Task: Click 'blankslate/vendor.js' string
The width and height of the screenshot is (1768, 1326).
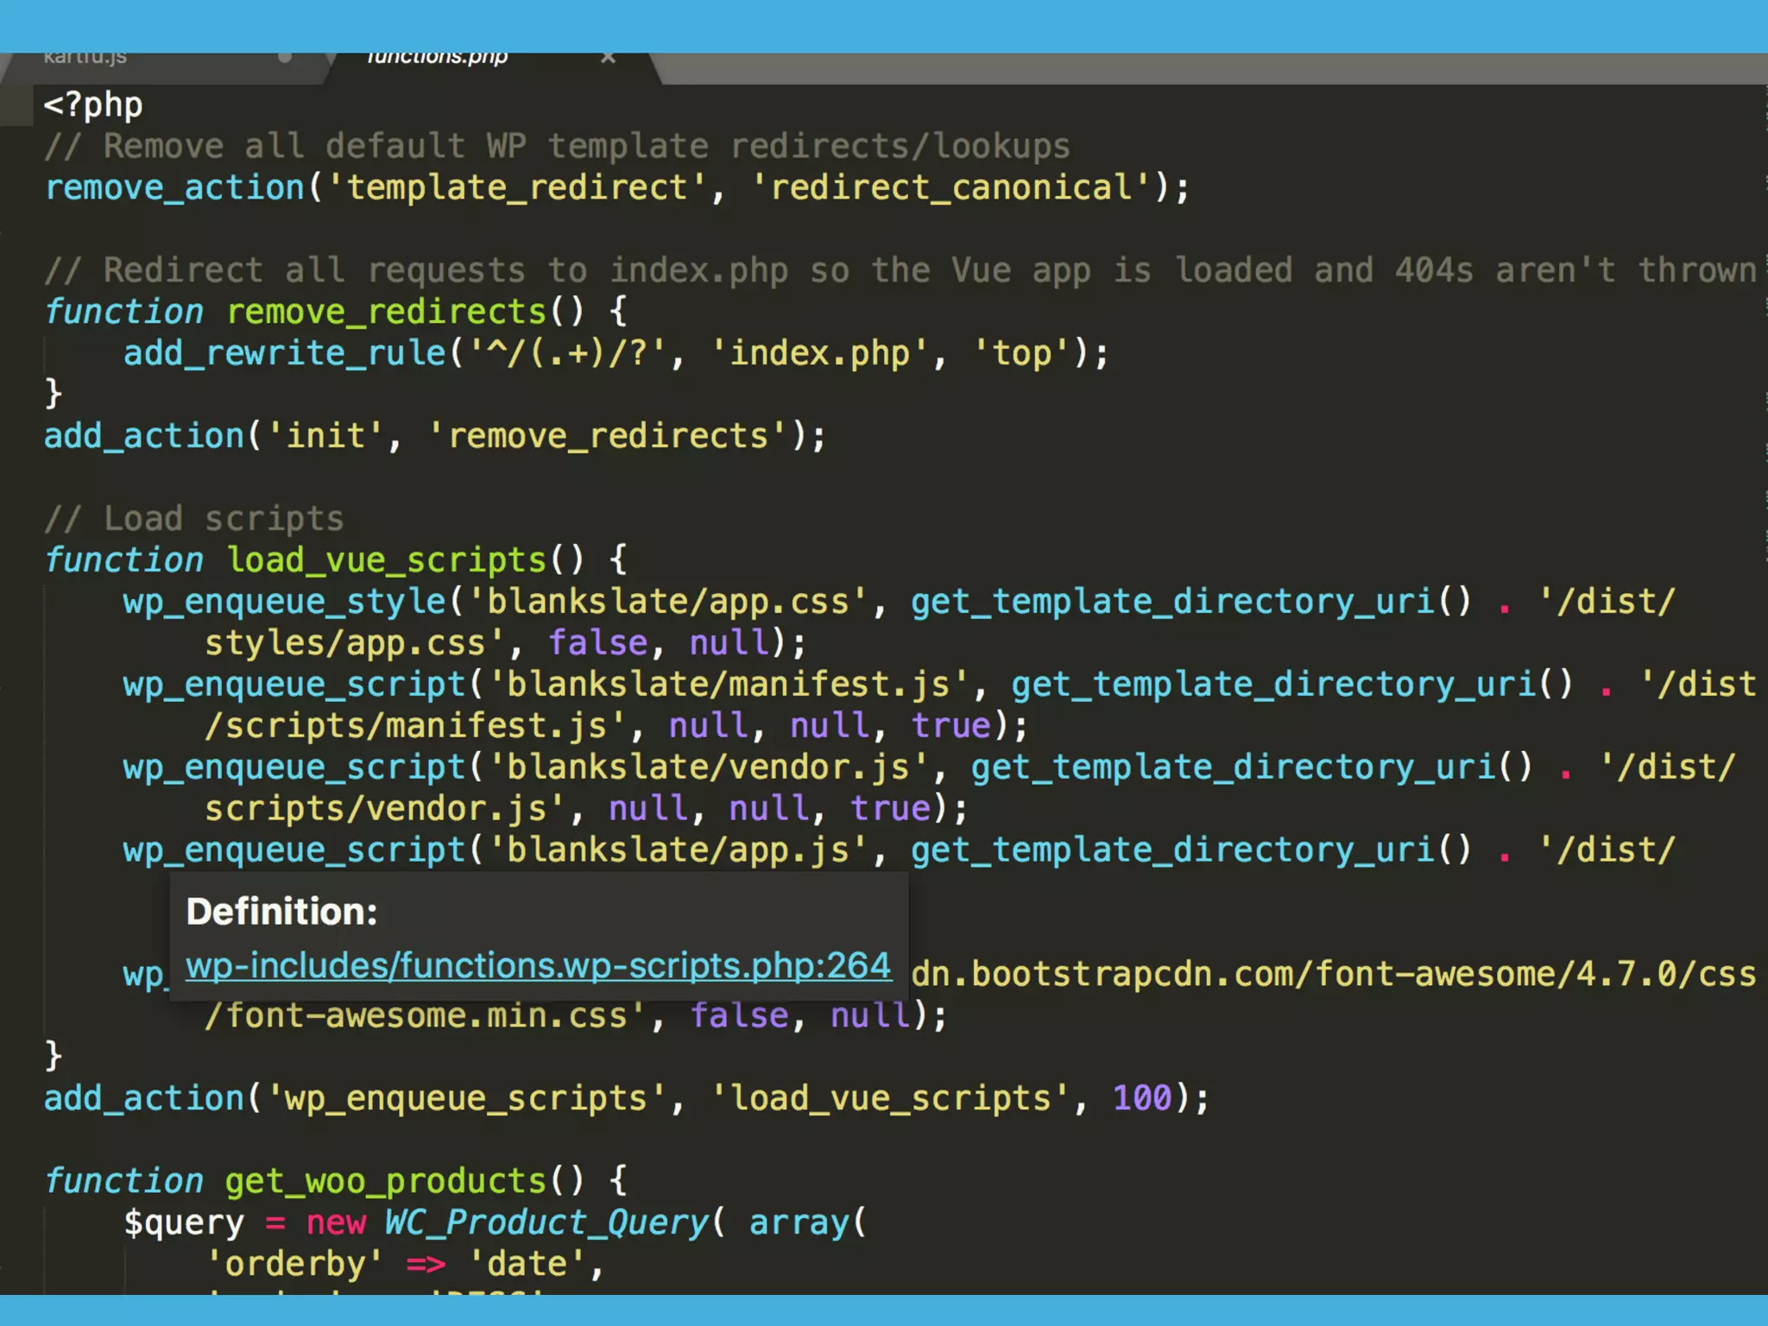Action: [708, 767]
